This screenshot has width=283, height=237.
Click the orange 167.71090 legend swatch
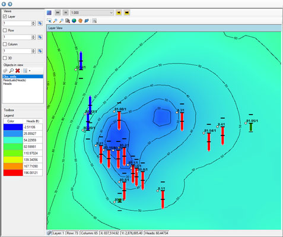coord(13,166)
